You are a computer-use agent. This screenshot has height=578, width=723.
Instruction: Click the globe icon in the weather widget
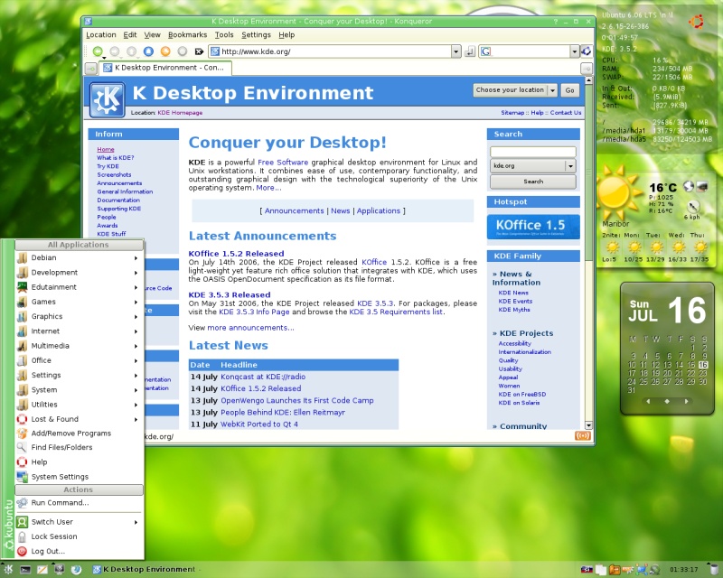(x=689, y=186)
